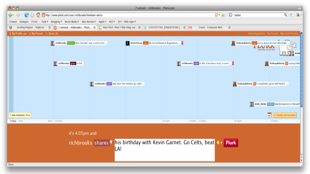Click the page vertical scrollbar
The image size is (310, 174).
301,70
